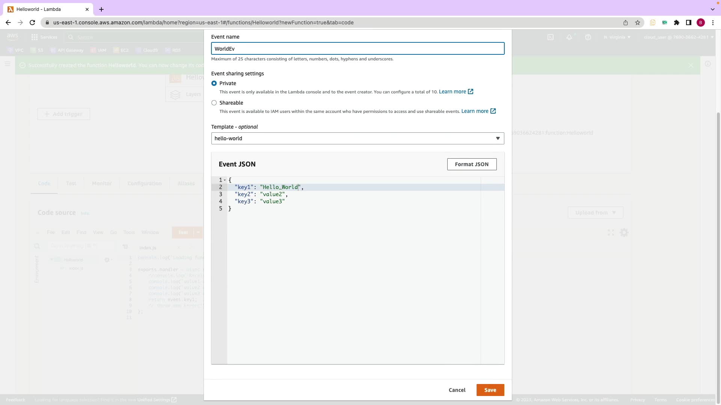Click the browser reload icon
The image size is (721, 405).
pyautogui.click(x=32, y=22)
